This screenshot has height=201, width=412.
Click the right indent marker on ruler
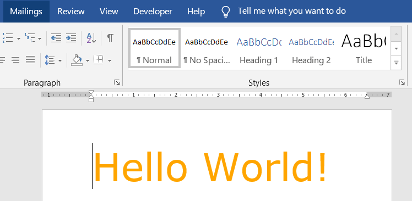(367, 97)
